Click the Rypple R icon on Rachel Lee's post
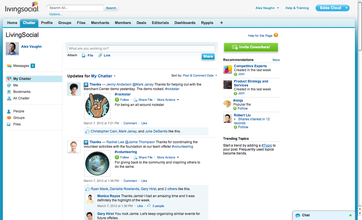The height and width of the screenshot is (220, 362). click(x=86, y=142)
